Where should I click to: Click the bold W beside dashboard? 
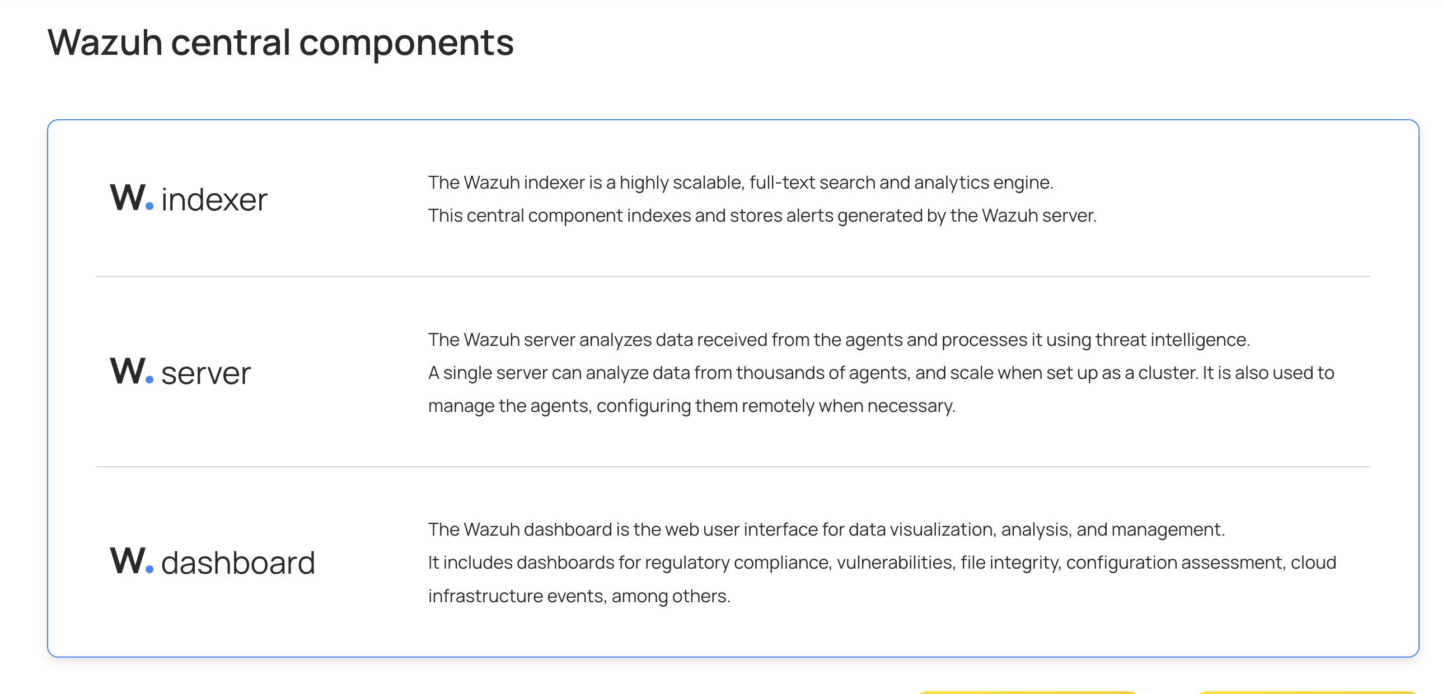coord(127,561)
